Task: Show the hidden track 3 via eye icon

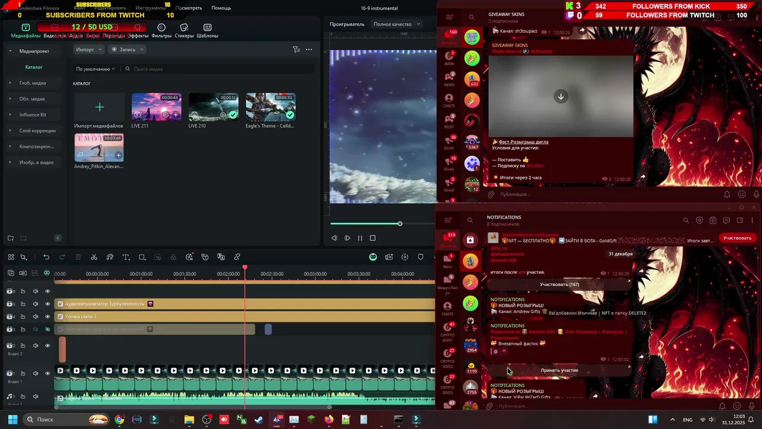Action: tap(48, 329)
